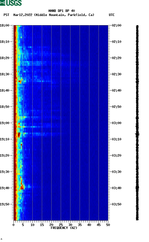Click the 50 Hz frequency tick label
The width and height of the screenshot is (149, 242).
tap(108, 225)
